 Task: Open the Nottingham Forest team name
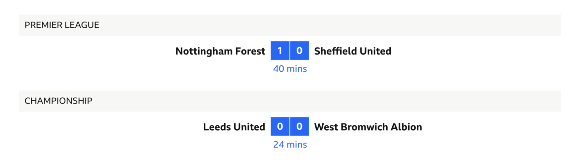click(220, 51)
